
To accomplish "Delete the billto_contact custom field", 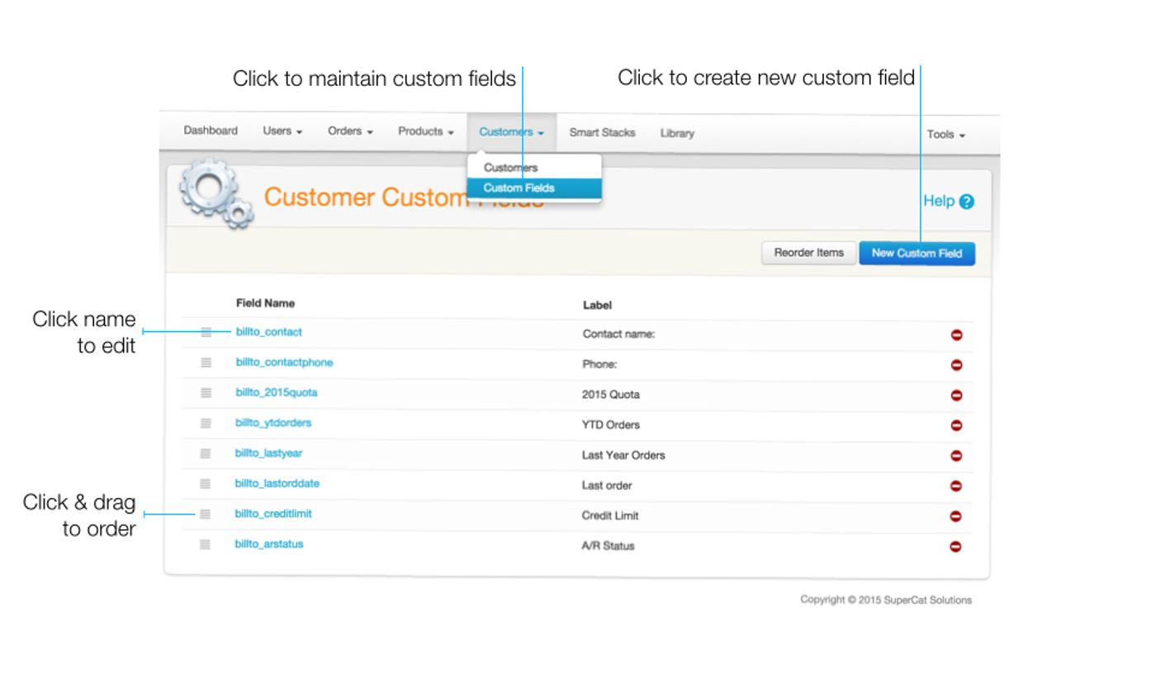I will (x=956, y=335).
